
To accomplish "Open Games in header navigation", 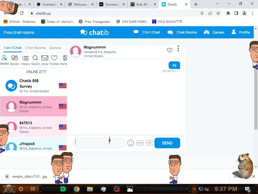I will (214, 32).
